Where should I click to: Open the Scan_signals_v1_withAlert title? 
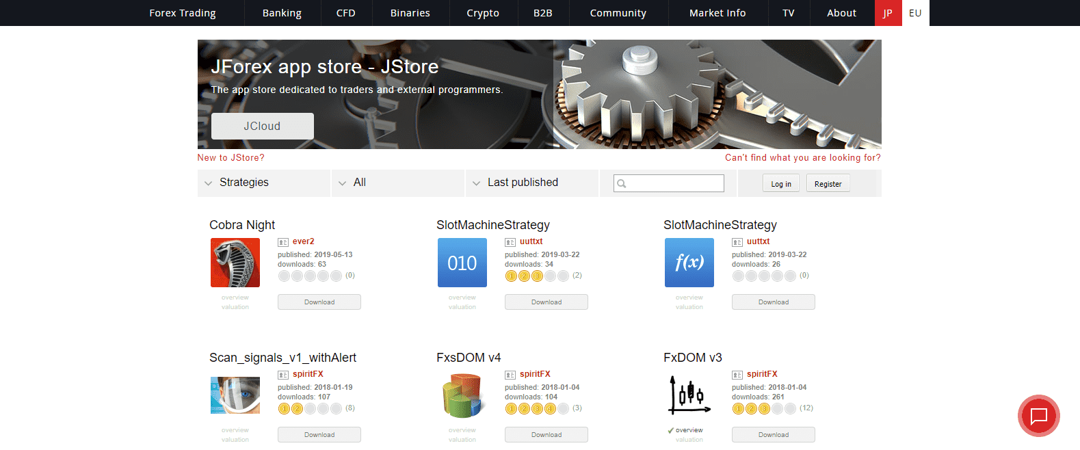pos(282,358)
